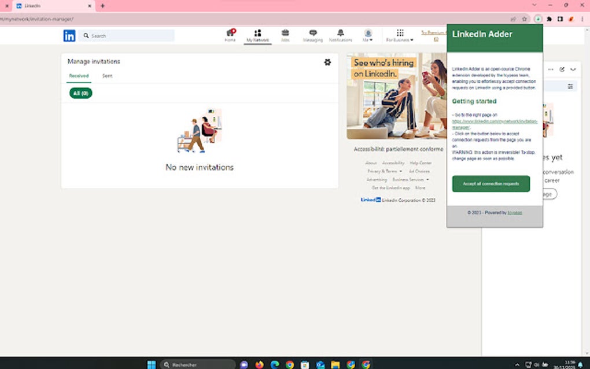Click Accept all connection requests button

click(x=491, y=183)
